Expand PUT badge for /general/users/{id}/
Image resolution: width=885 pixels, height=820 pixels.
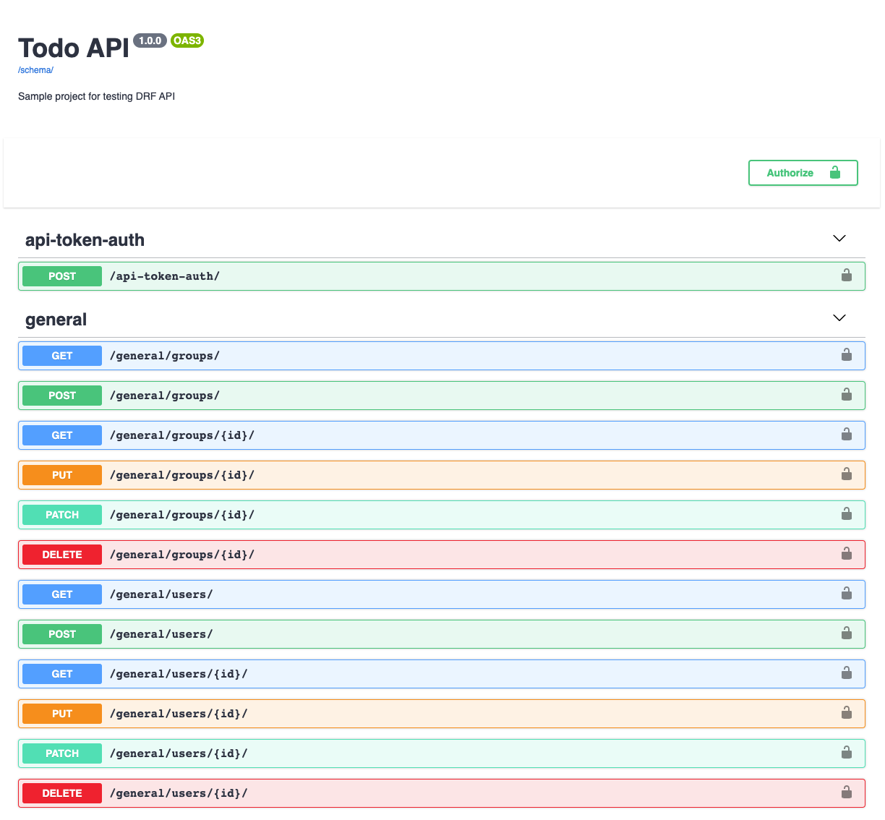pos(62,714)
